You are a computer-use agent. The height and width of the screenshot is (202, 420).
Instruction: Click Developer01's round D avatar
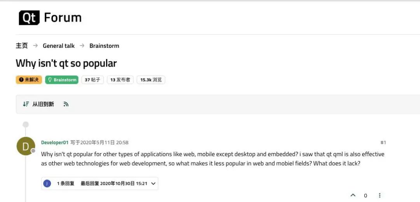click(26, 146)
